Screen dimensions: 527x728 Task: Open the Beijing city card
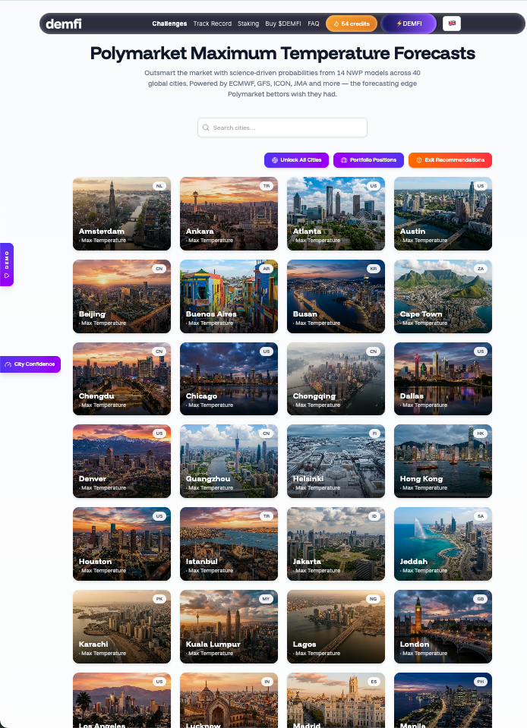click(x=121, y=296)
